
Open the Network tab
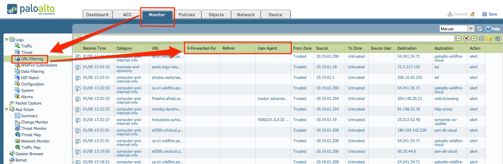point(246,14)
